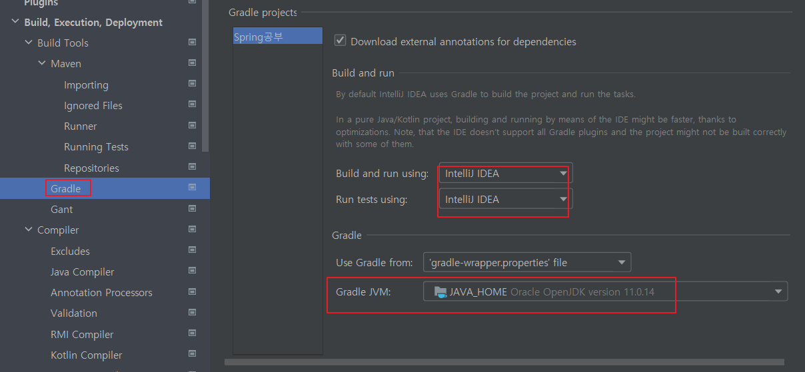Click project-level icon beside Maven

[x=192, y=63]
